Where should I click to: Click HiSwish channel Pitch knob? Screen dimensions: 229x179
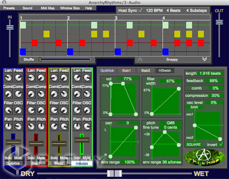click(x=87, y=126)
